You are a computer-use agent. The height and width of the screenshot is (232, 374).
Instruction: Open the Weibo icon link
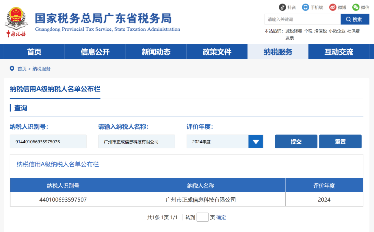coord(333,7)
